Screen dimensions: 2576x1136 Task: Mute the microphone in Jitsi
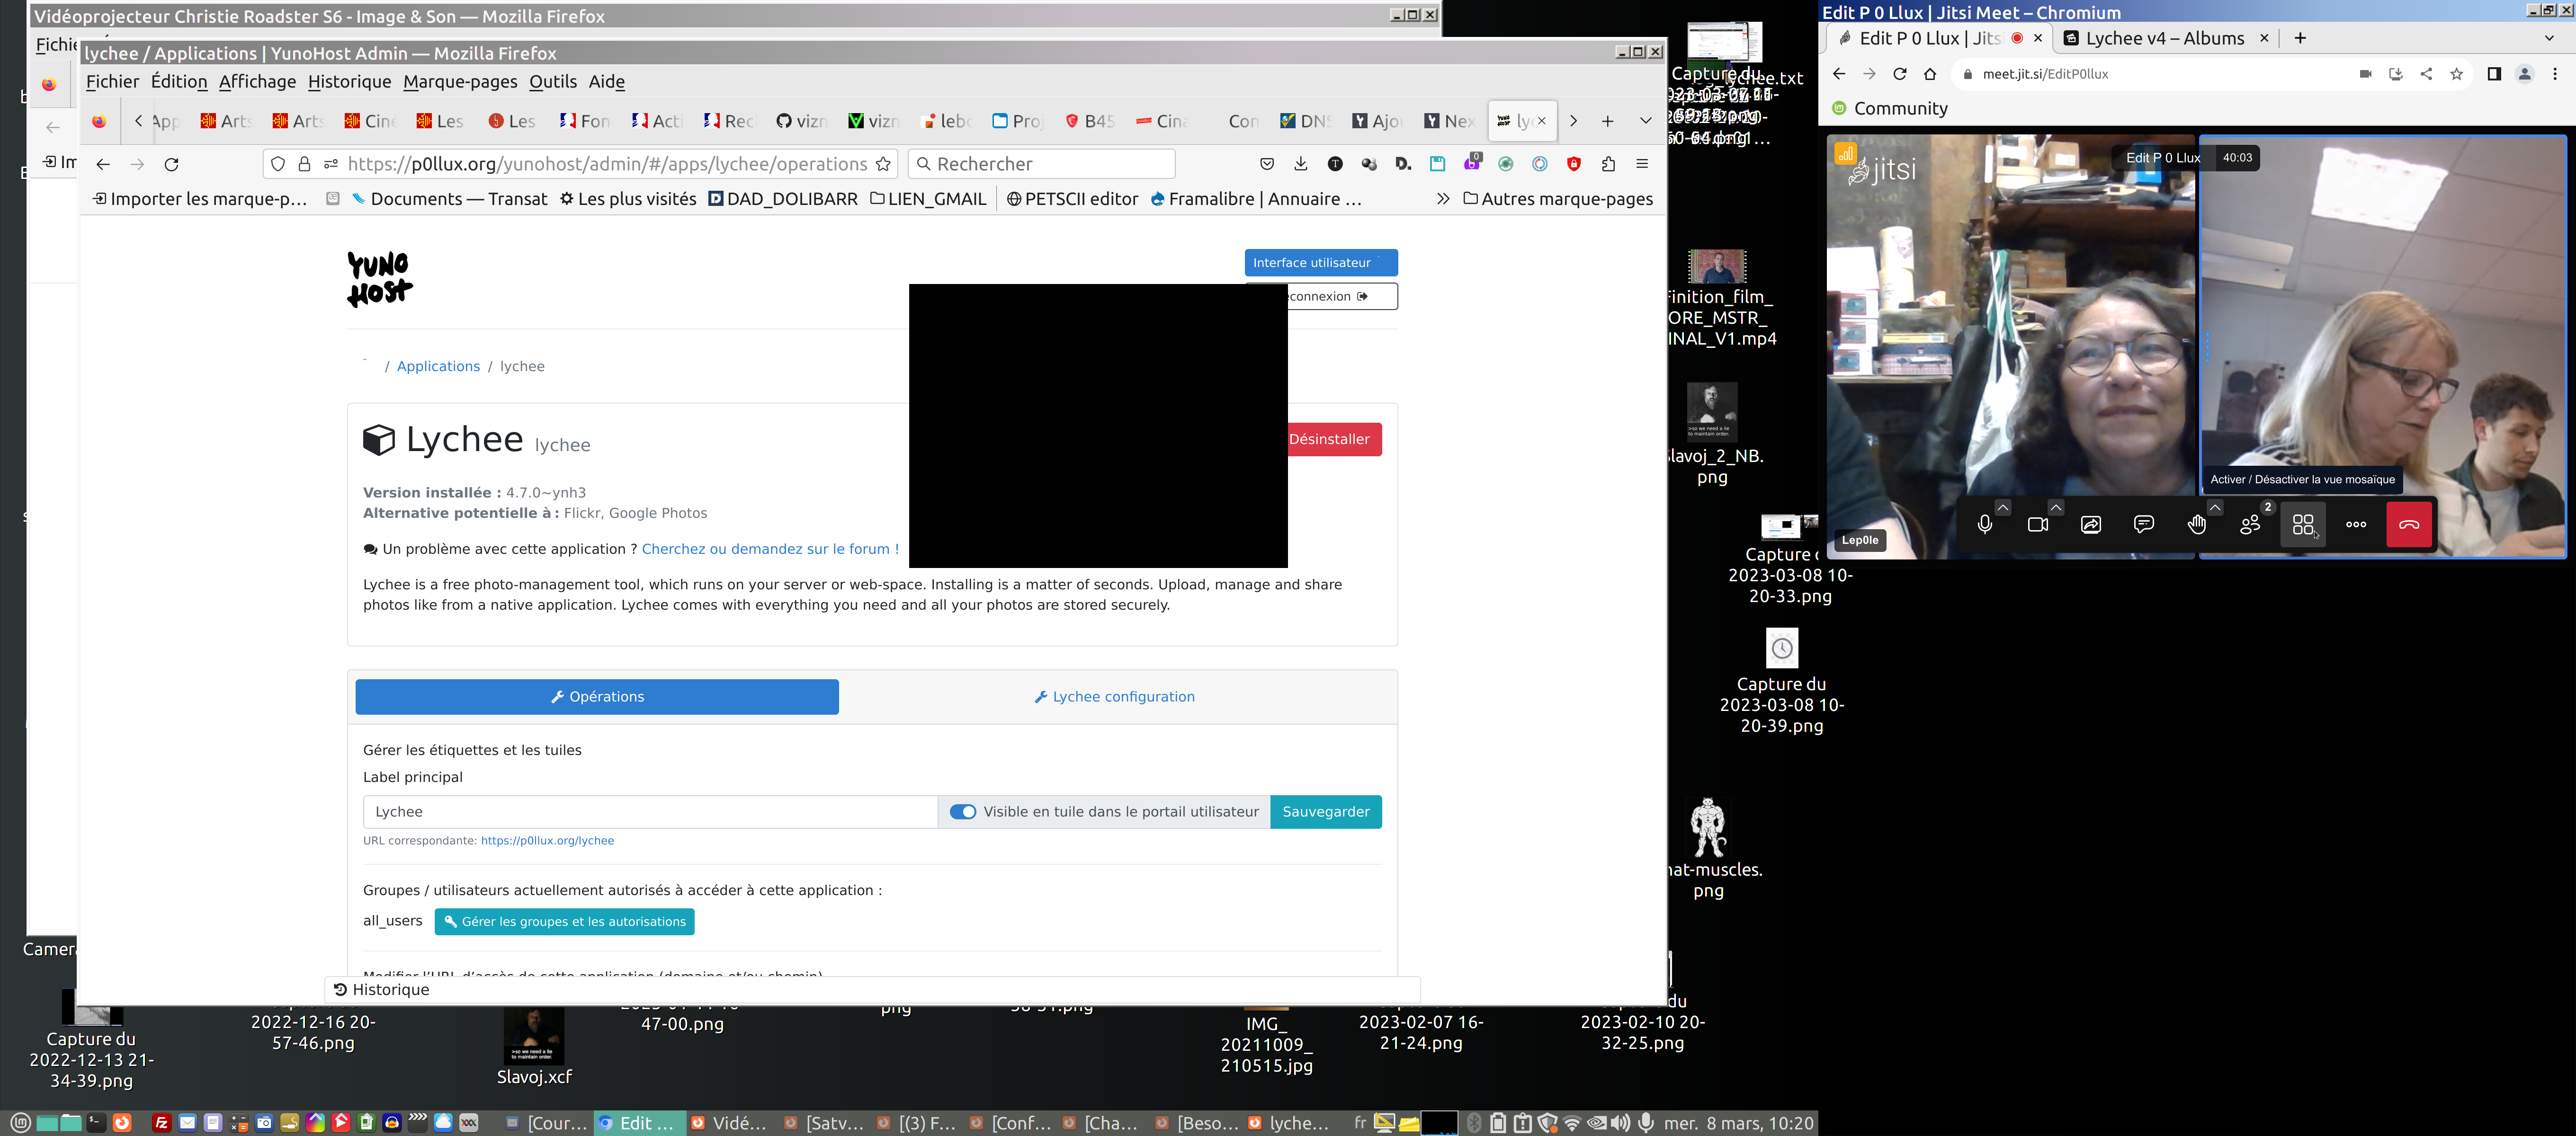[1984, 524]
